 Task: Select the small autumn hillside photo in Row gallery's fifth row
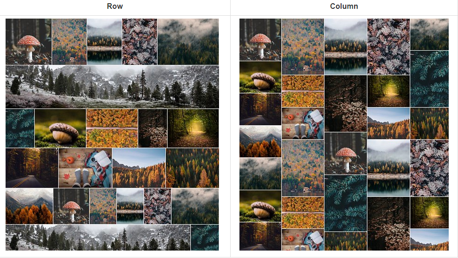(103, 206)
